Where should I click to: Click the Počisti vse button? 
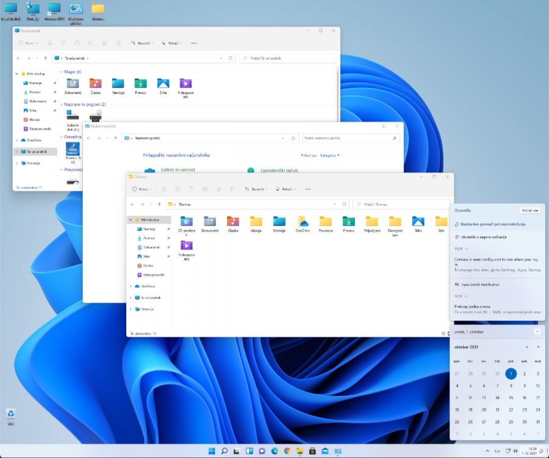pos(529,210)
